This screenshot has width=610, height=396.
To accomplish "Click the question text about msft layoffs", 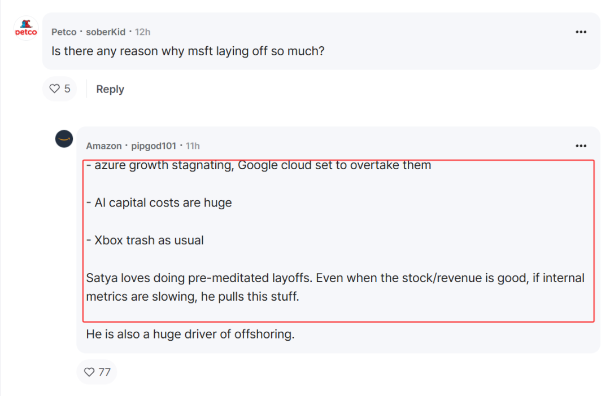I will click(x=188, y=51).
